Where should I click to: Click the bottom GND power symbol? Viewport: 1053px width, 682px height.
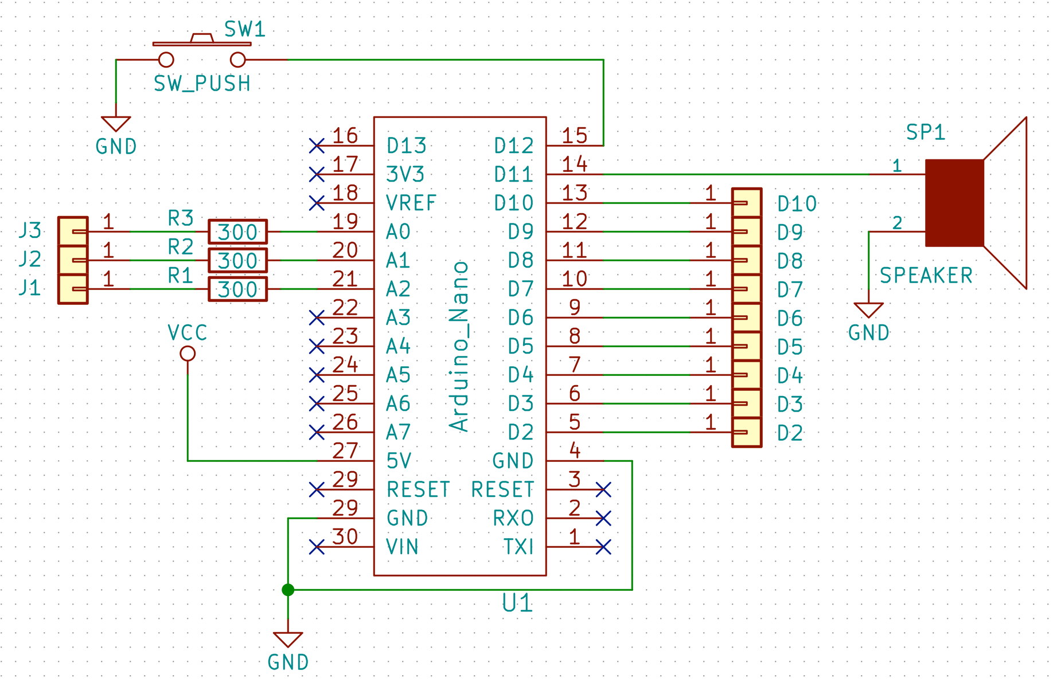coord(288,640)
